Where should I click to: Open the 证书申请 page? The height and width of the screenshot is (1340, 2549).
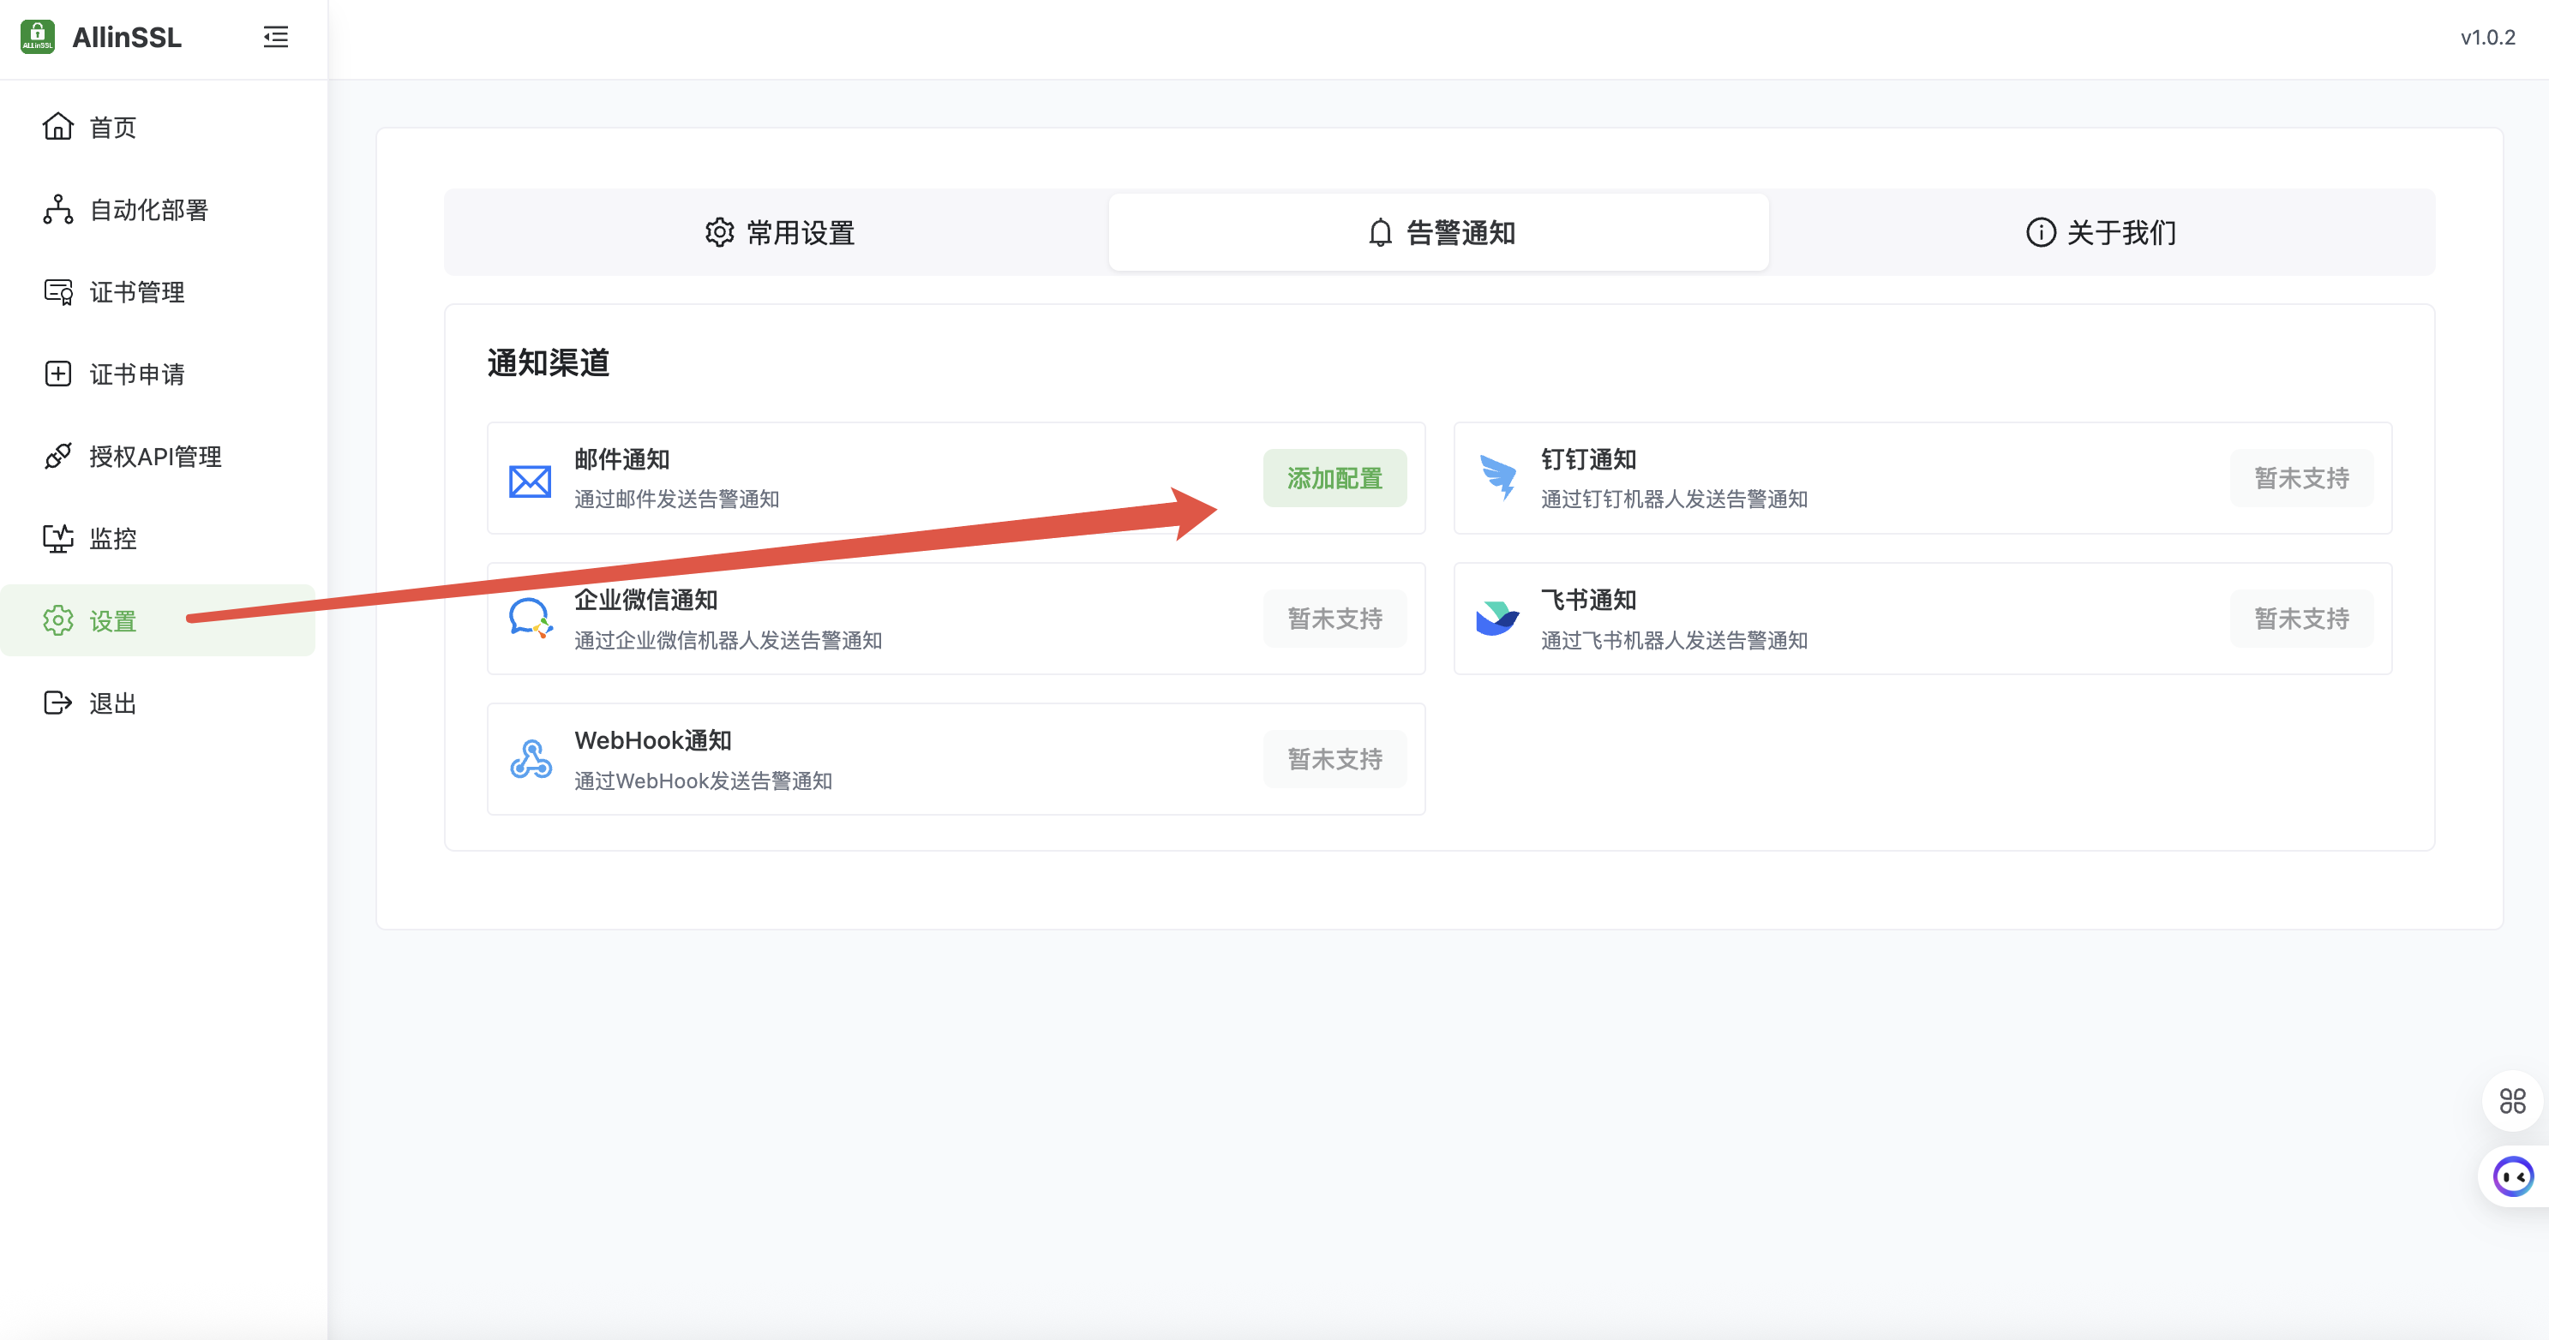[x=136, y=374]
